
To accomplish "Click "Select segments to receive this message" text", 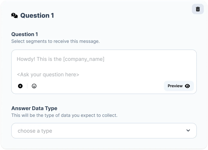I will [x=55, y=41].
